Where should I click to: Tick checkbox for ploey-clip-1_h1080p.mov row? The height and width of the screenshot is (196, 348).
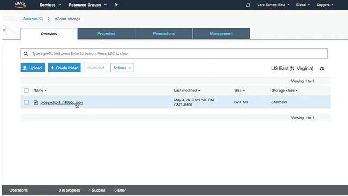click(x=27, y=102)
